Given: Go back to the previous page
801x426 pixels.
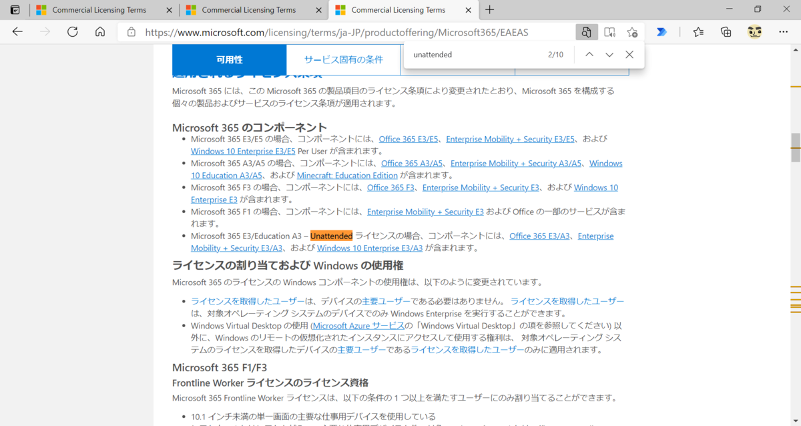Looking at the screenshot, I should coord(17,32).
